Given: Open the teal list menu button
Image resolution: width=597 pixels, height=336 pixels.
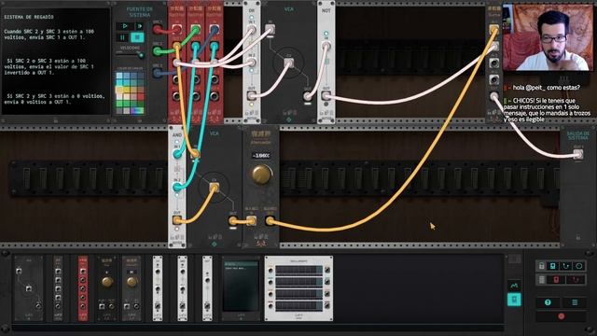Looking at the screenshot, I should click(575, 302).
